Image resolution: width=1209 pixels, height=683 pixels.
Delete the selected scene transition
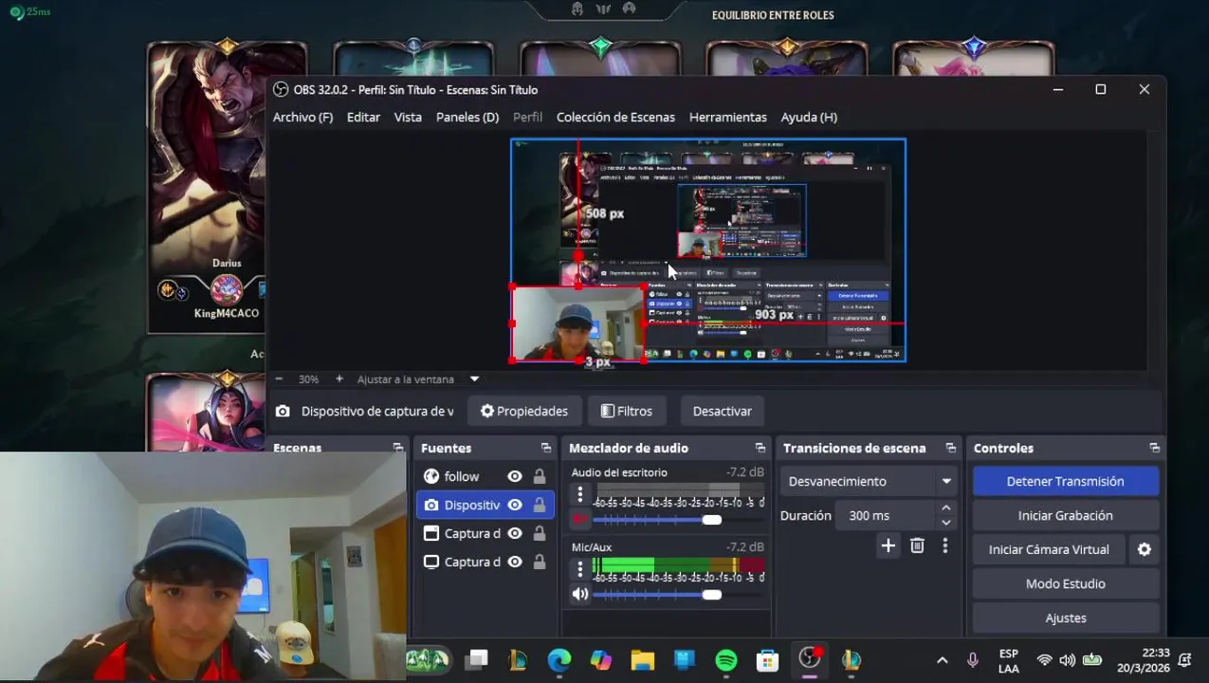tap(917, 545)
